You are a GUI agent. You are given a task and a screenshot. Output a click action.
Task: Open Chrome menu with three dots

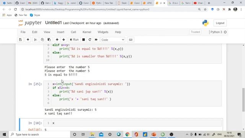point(241,9)
